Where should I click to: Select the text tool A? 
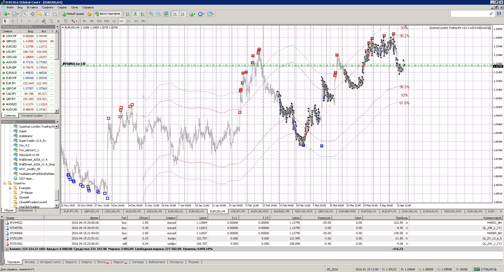pos(58,21)
